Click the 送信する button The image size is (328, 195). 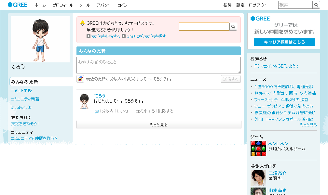231,79
